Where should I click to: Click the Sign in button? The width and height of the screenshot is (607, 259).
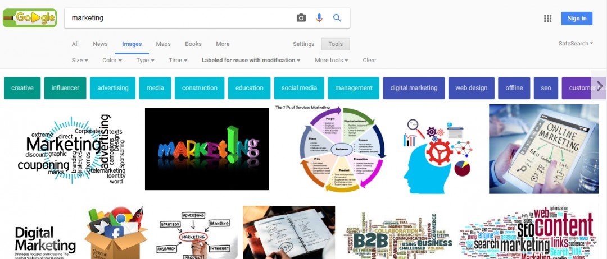coord(577,18)
